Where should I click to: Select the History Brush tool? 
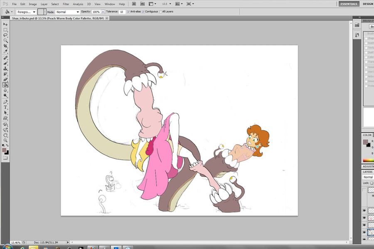click(5, 74)
